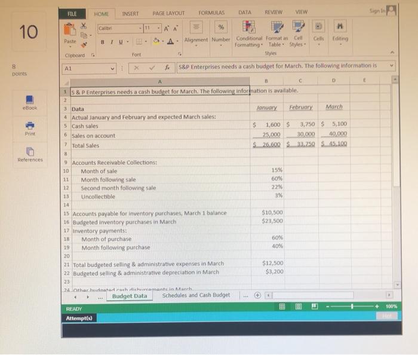Click the Select All corner cell

tap(66, 82)
